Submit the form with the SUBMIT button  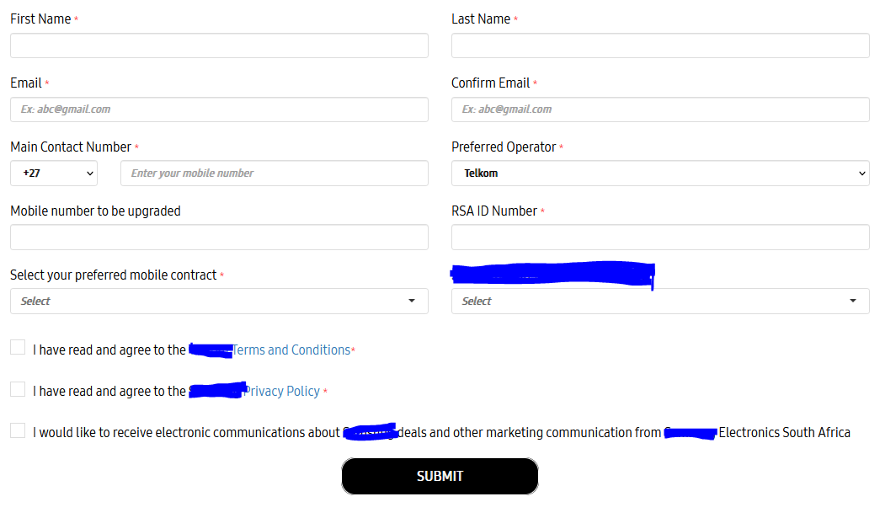pos(440,476)
